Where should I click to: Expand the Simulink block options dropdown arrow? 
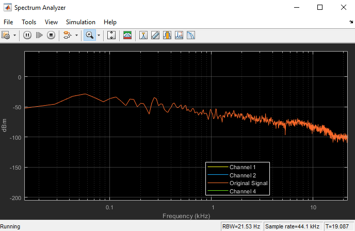[76, 35]
